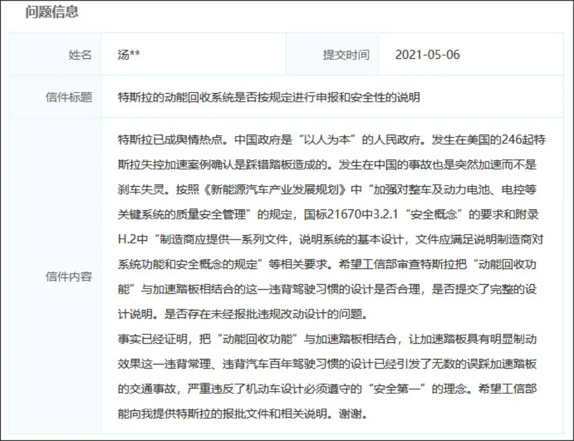Click the line starting 计说明。是否存在

click(243, 314)
